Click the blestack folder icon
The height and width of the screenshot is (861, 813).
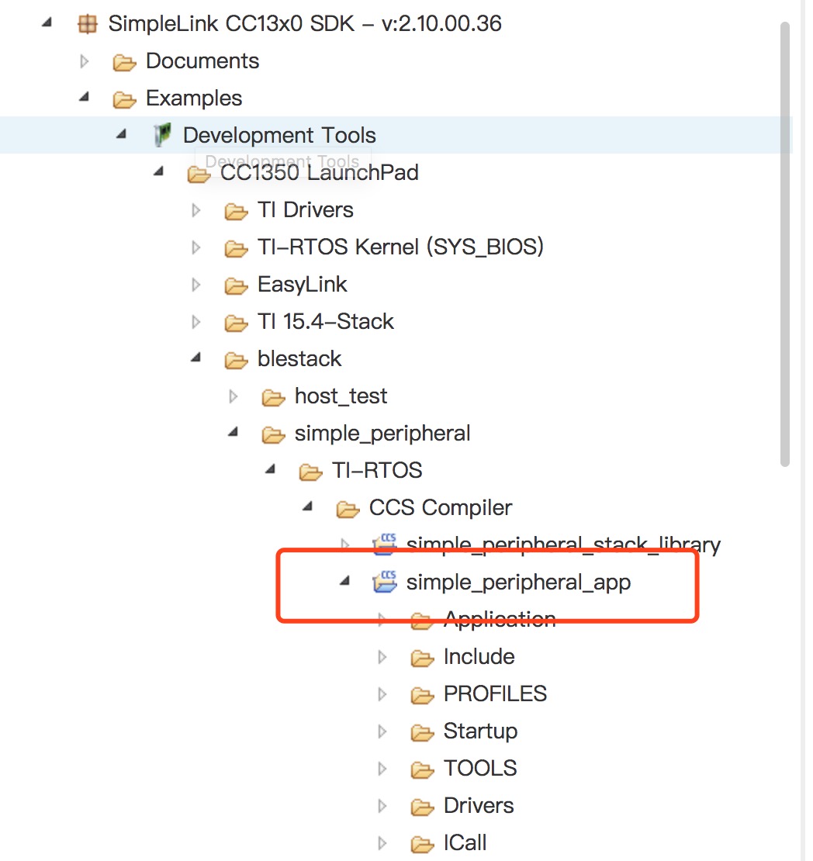(236, 360)
